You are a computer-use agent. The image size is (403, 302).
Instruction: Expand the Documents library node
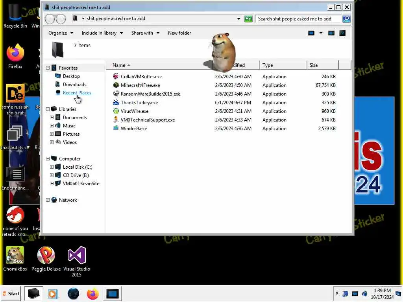(52, 117)
